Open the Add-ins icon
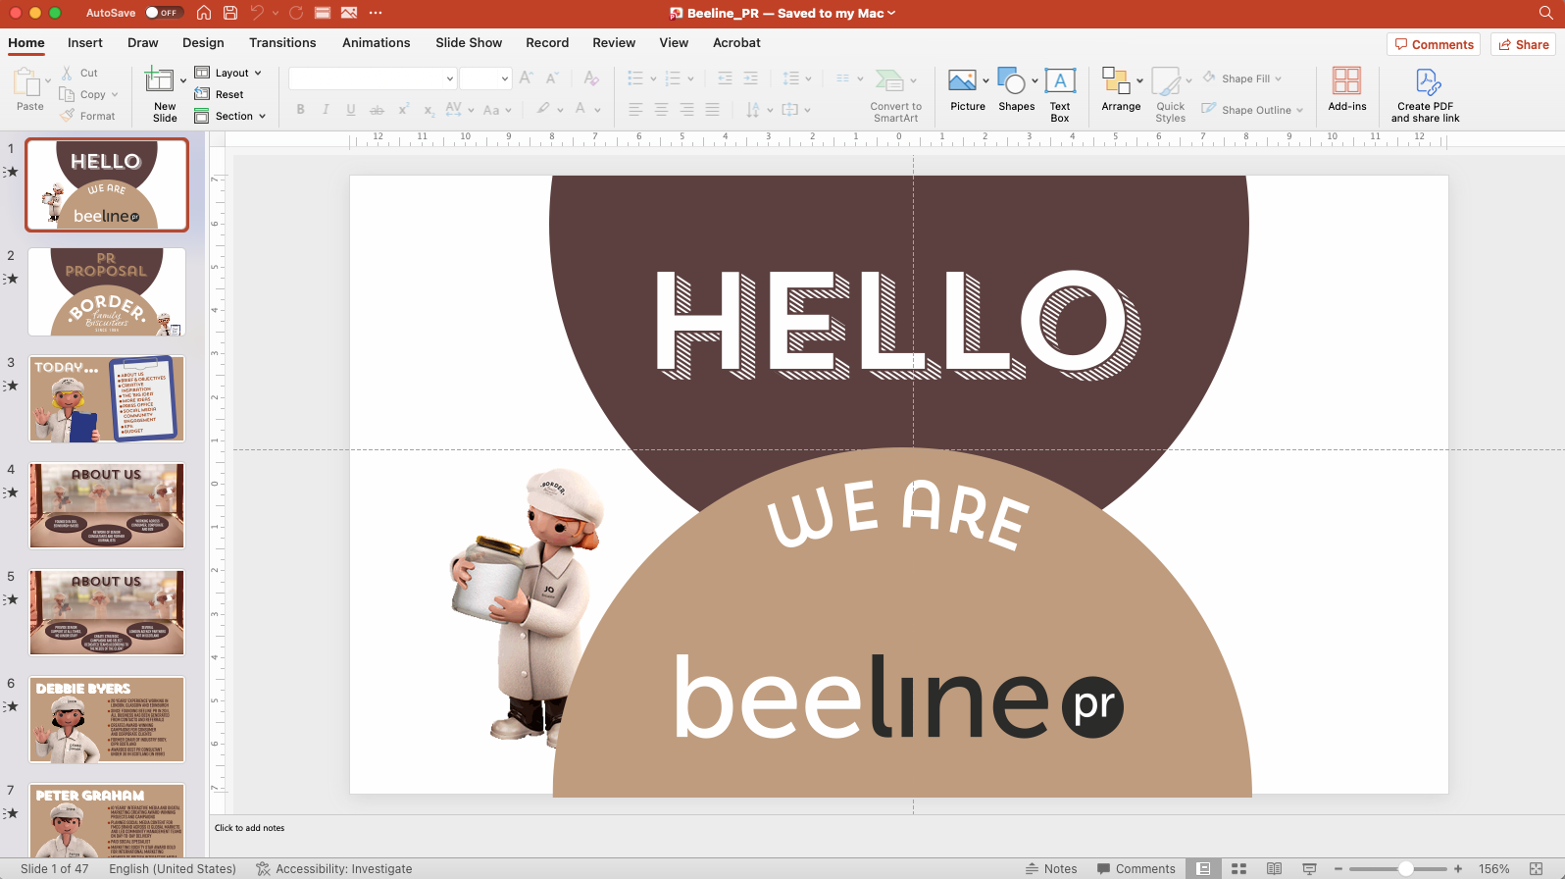Screen dimensions: 1565x879 pos(1347,80)
